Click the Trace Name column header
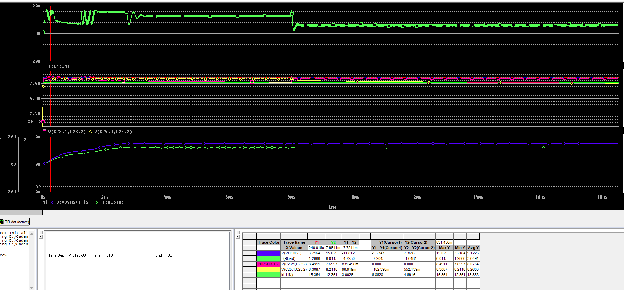The height and width of the screenshot is (290, 624). pos(294,242)
